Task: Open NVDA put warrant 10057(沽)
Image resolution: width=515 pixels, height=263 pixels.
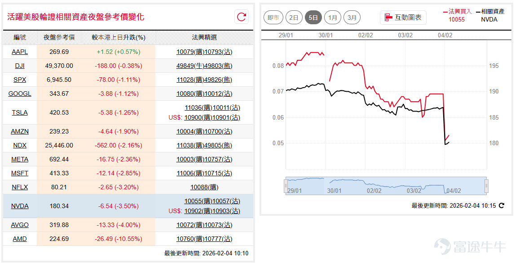Action: tap(227, 201)
